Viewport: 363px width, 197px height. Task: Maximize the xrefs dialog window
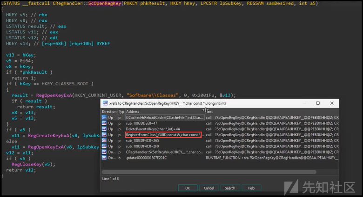(318, 103)
